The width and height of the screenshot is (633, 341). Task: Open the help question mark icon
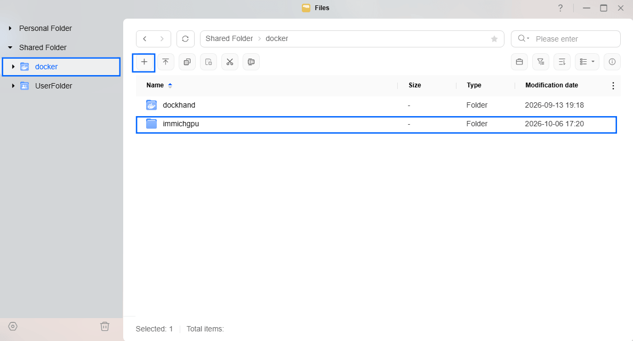(x=560, y=8)
